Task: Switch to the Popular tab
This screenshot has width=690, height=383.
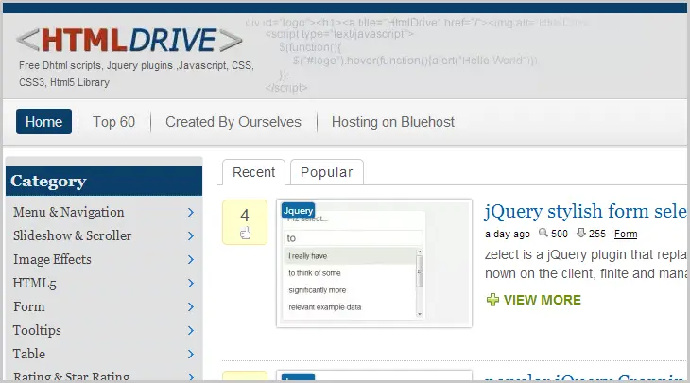Action: coord(326,172)
